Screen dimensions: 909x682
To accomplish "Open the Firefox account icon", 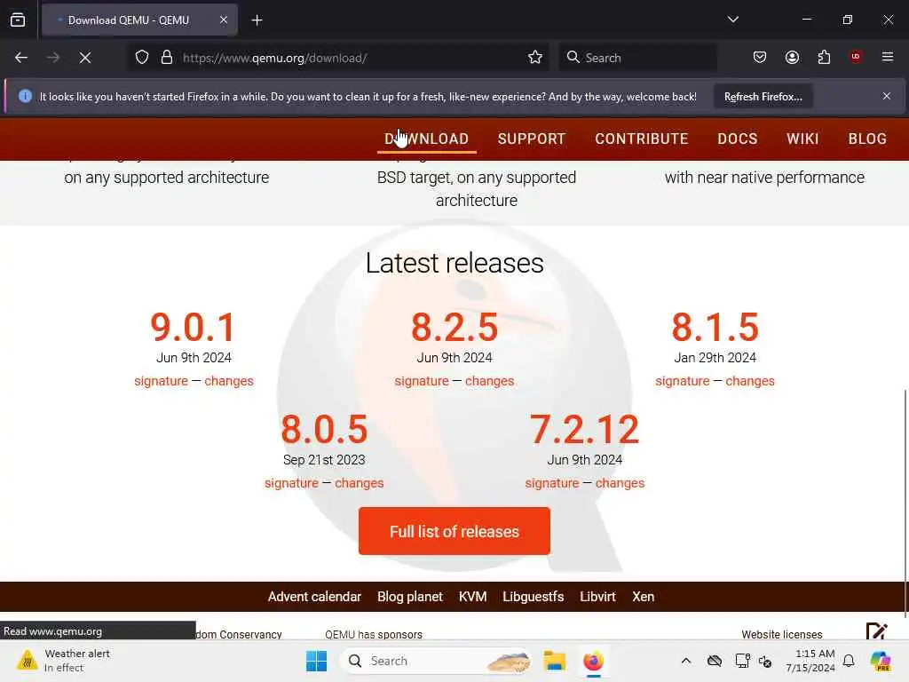I will [x=792, y=58].
